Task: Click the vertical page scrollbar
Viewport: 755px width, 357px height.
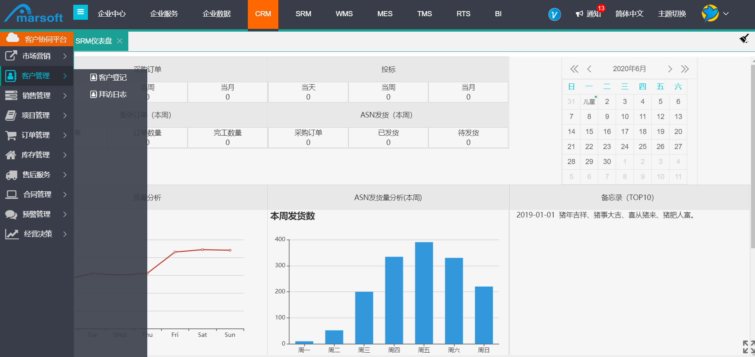Action: (x=753, y=157)
